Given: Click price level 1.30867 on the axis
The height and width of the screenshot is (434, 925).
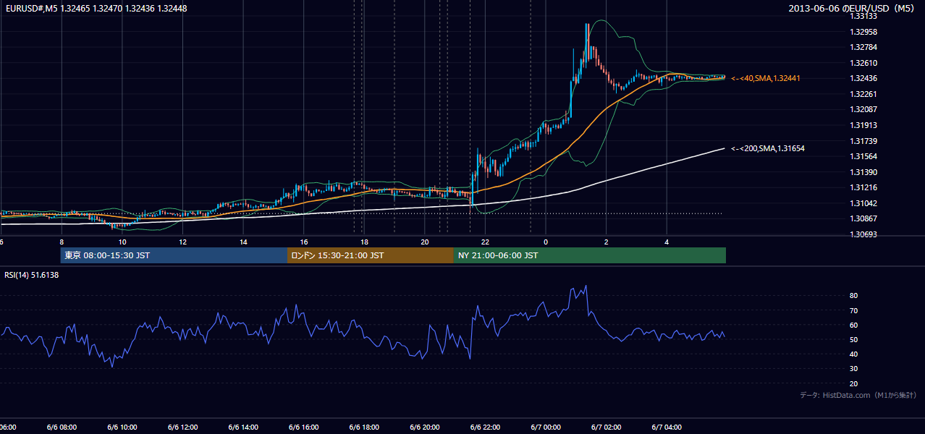Looking at the screenshot, I should pos(863,218).
